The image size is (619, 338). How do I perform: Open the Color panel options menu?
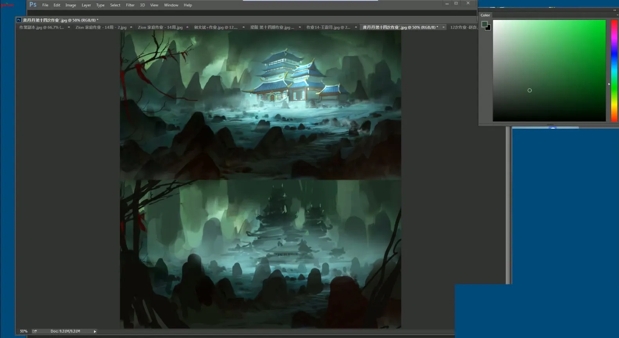pos(617,15)
